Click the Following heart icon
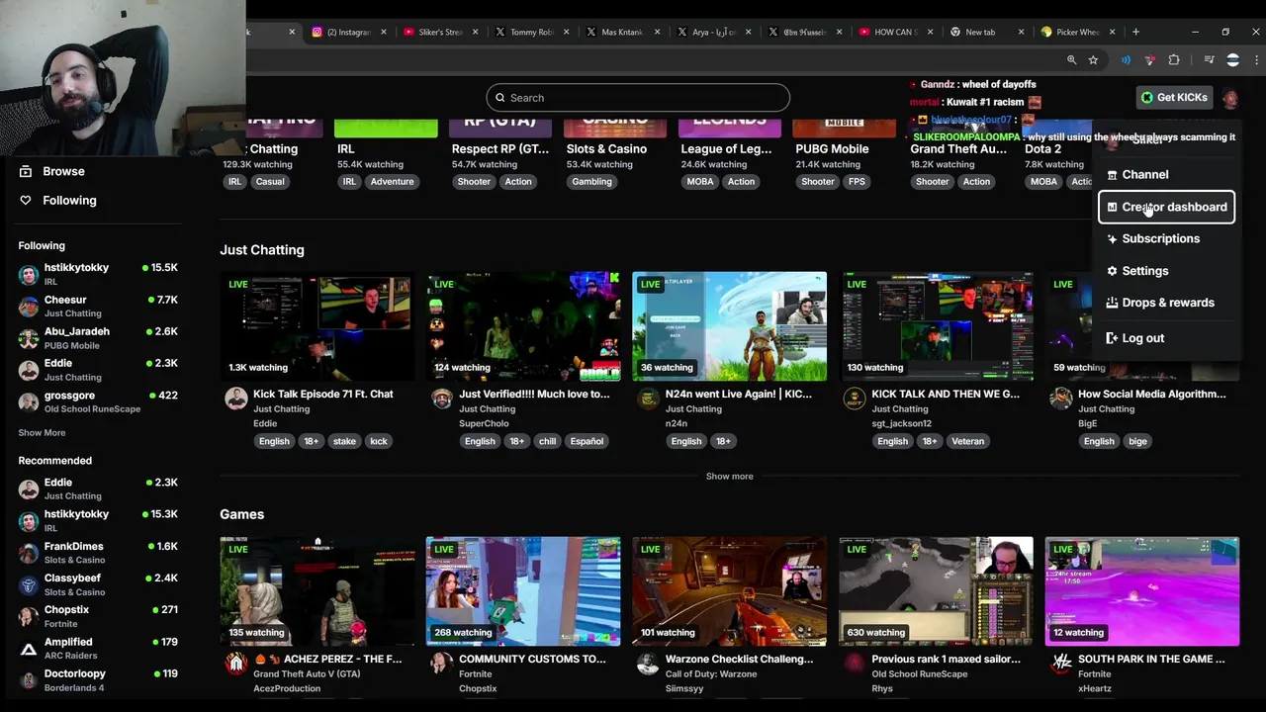The height and width of the screenshot is (712, 1266). [x=26, y=200]
